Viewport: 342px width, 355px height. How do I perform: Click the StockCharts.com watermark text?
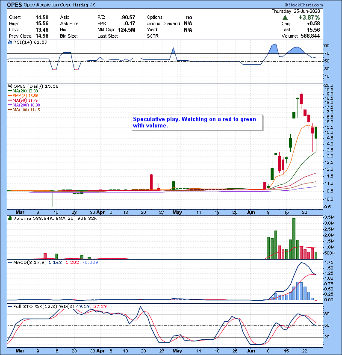[304, 5]
